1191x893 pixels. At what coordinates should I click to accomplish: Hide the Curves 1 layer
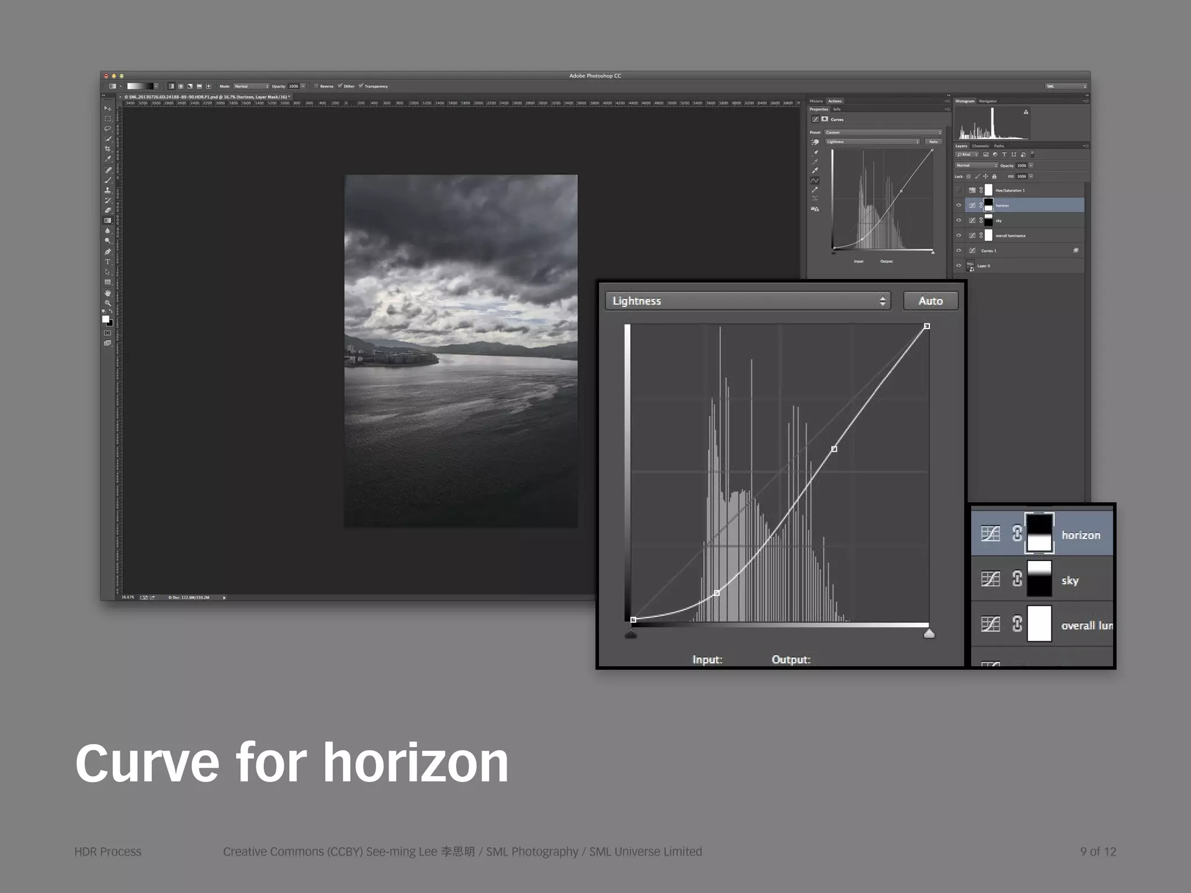[959, 251]
